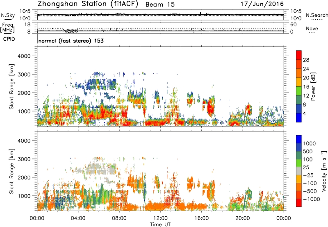Click the "18" frequency axis tick

pyautogui.click(x=27, y=25)
